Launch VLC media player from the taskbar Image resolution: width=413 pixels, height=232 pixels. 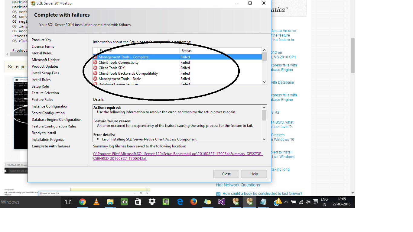pos(96,202)
